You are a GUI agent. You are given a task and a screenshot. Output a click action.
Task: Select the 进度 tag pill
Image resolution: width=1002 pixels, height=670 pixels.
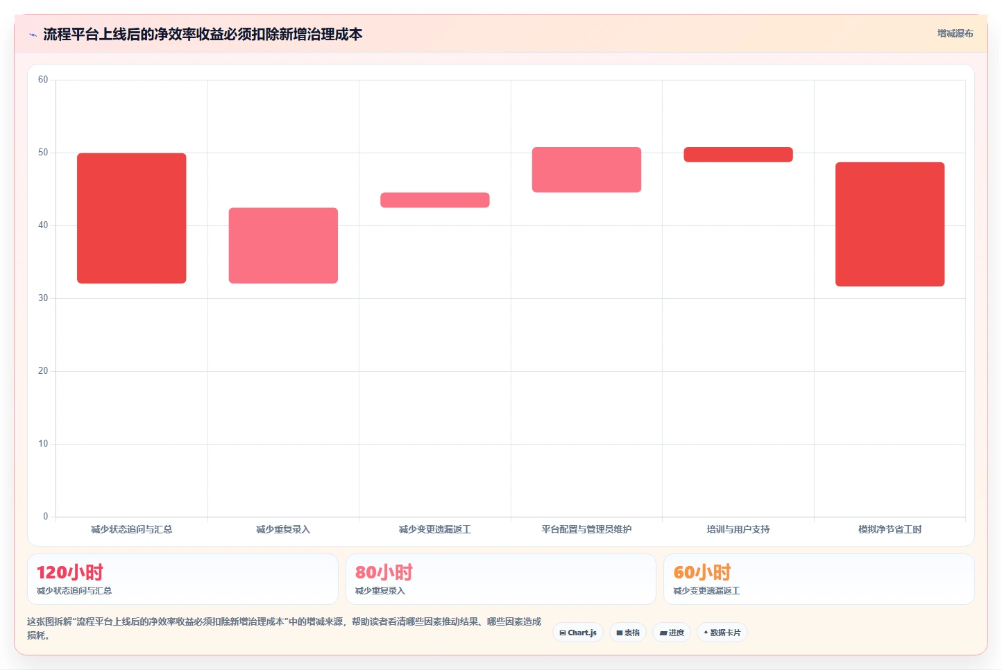[672, 633]
